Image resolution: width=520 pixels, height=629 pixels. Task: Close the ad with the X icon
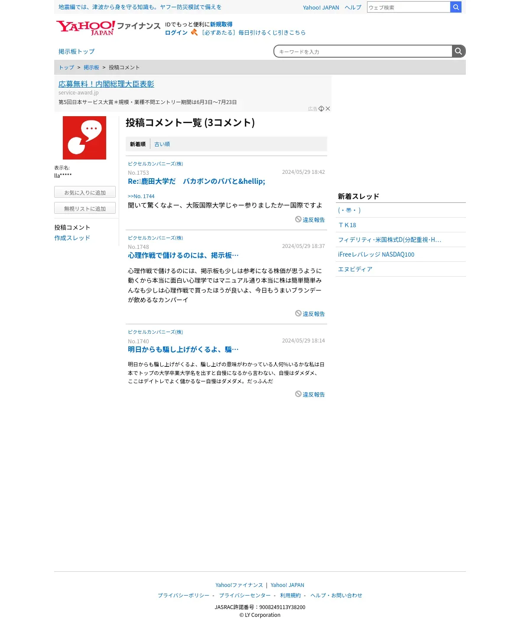(x=328, y=109)
